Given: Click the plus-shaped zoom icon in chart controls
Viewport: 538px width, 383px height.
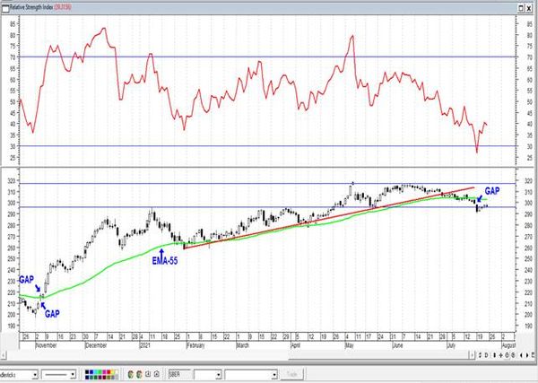Looking at the screenshot, I should (x=501, y=355).
